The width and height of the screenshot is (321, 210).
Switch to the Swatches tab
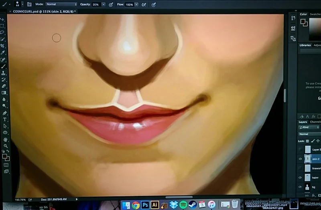[315, 14]
